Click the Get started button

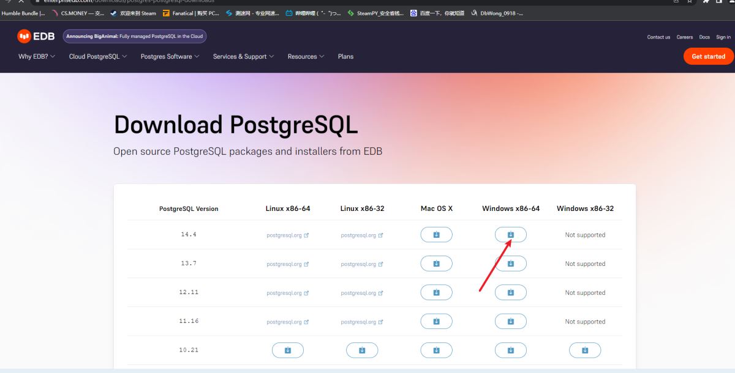coord(708,56)
